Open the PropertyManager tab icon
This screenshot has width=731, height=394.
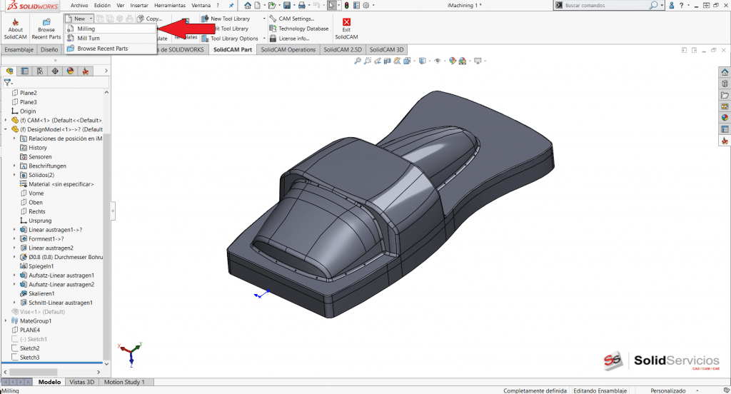coord(24,71)
